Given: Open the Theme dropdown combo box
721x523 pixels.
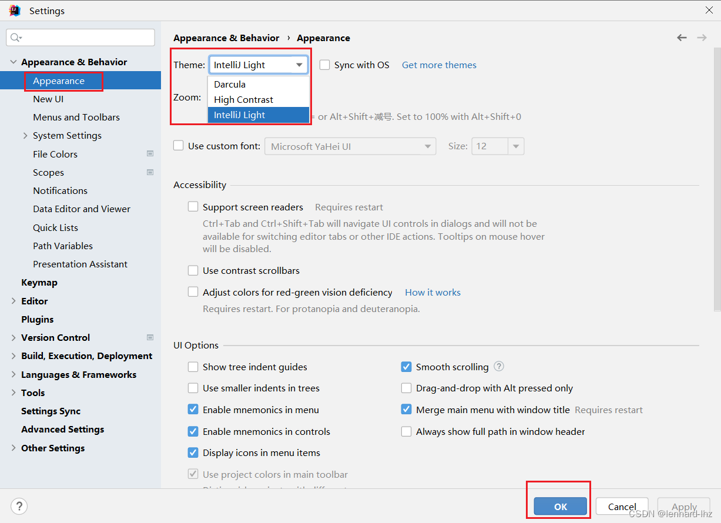Looking at the screenshot, I should coord(259,65).
